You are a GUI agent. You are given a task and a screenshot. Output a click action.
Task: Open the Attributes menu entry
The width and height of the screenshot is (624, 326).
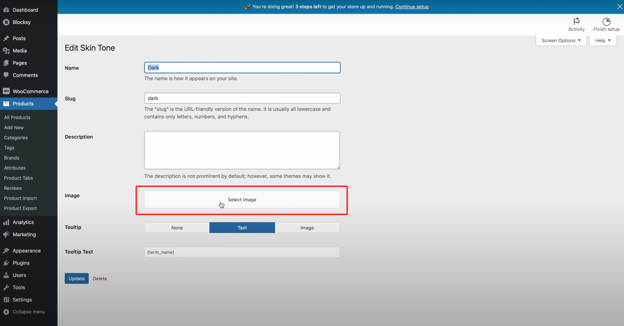click(15, 168)
